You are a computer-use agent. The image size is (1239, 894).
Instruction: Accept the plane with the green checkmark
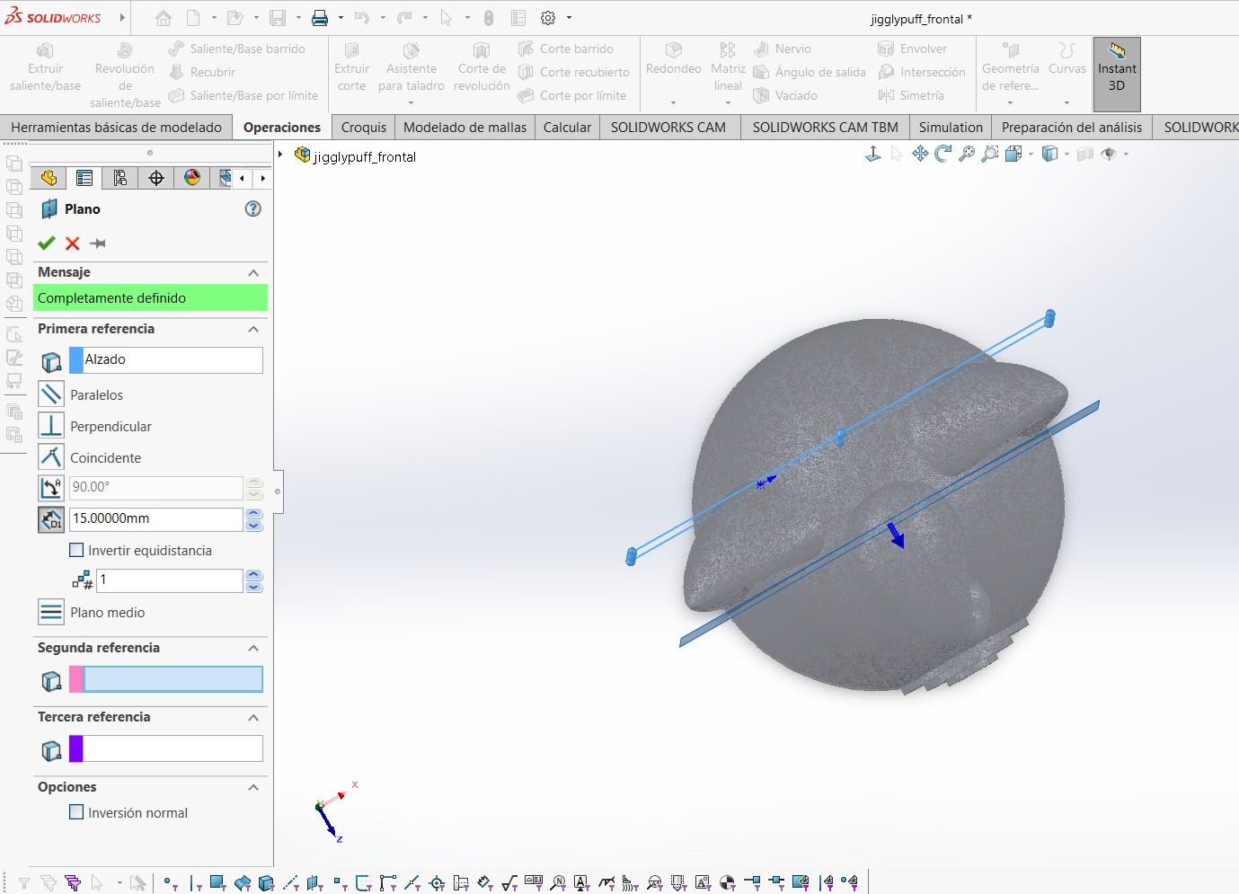pos(47,243)
